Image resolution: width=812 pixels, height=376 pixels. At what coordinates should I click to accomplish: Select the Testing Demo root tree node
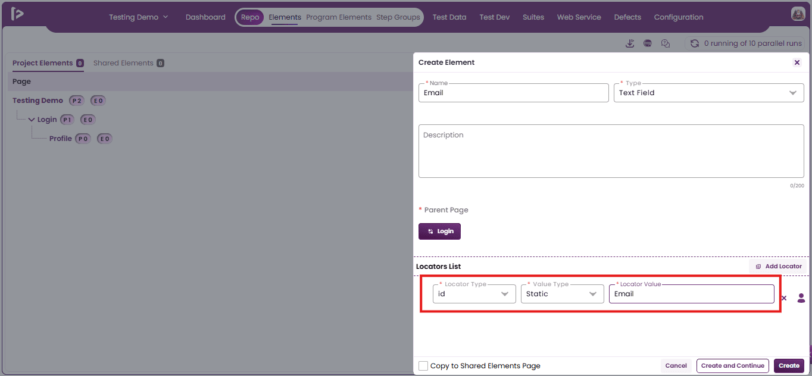coord(38,101)
